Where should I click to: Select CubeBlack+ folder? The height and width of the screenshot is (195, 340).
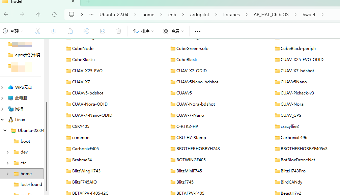tap(81, 60)
